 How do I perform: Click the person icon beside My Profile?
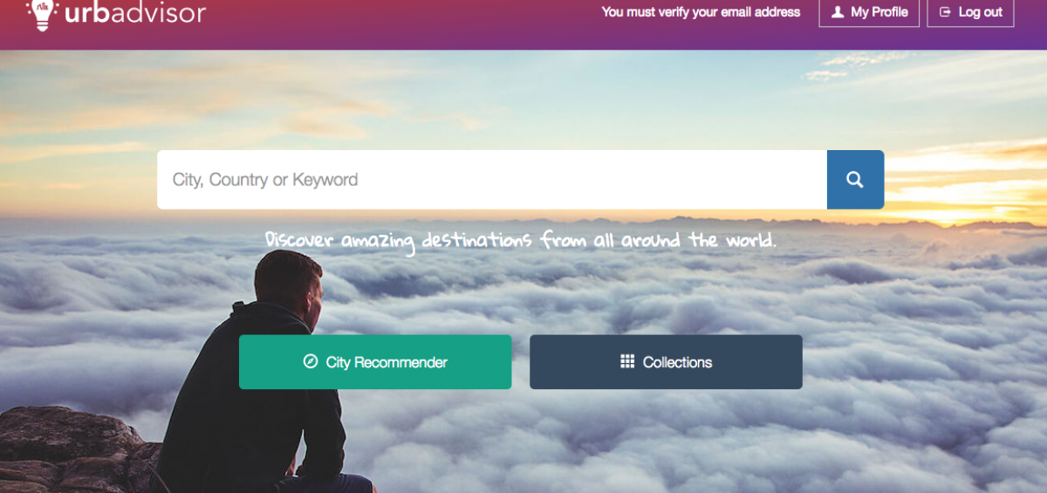pyautogui.click(x=838, y=12)
